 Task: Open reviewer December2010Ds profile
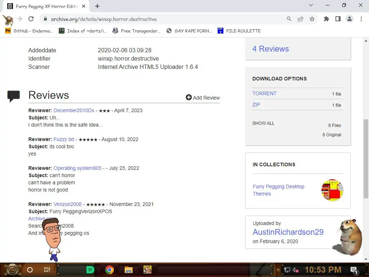(74, 110)
